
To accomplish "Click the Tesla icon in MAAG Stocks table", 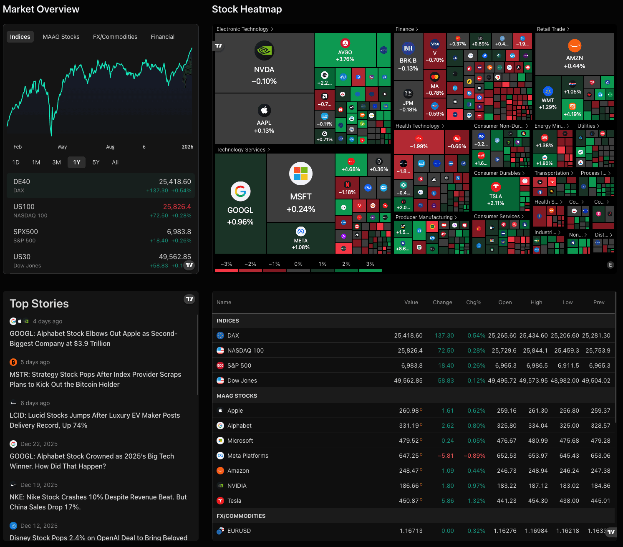I will click(x=220, y=501).
